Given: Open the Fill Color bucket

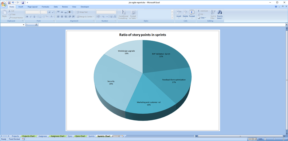Looking at the screenshot, I should 46,17.
